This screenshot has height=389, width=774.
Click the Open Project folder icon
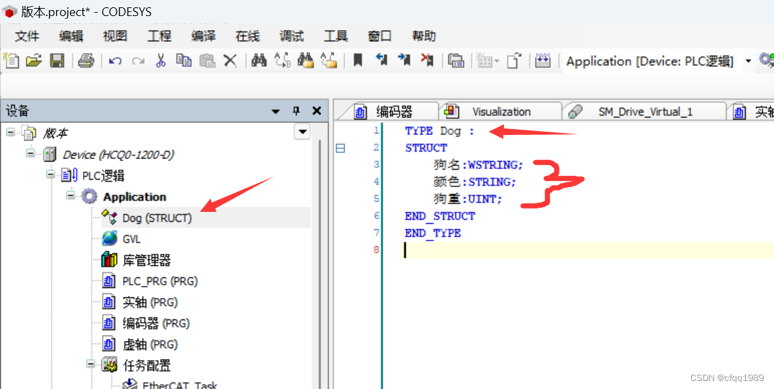click(x=33, y=60)
